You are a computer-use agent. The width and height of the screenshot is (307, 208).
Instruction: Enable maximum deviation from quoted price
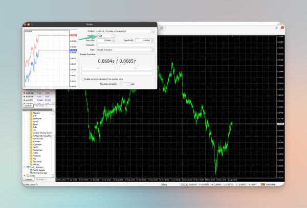pyautogui.click(x=83, y=79)
